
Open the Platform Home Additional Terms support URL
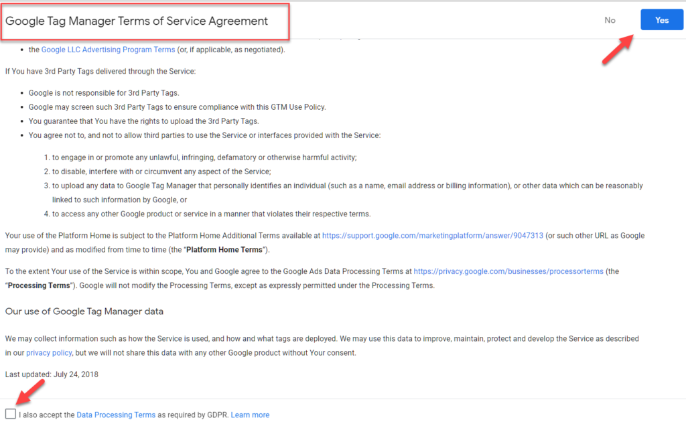[x=433, y=236]
